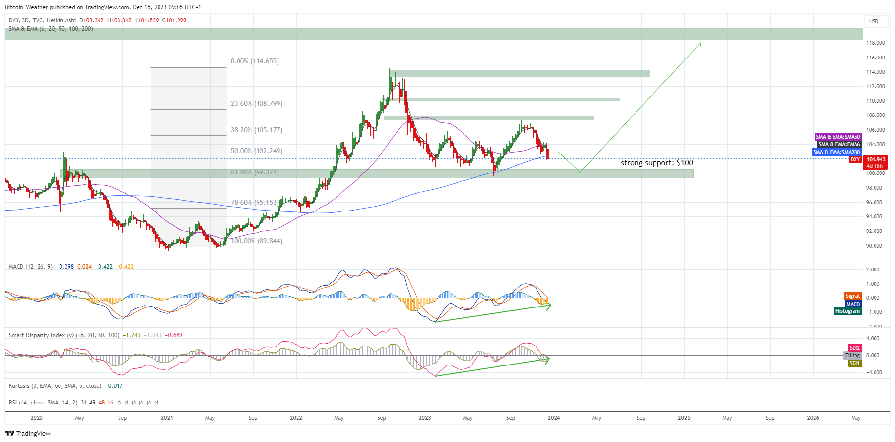Viewport: 895px width, 442px height.
Task: Click the 2024 label on time axis
Action: (x=554, y=418)
